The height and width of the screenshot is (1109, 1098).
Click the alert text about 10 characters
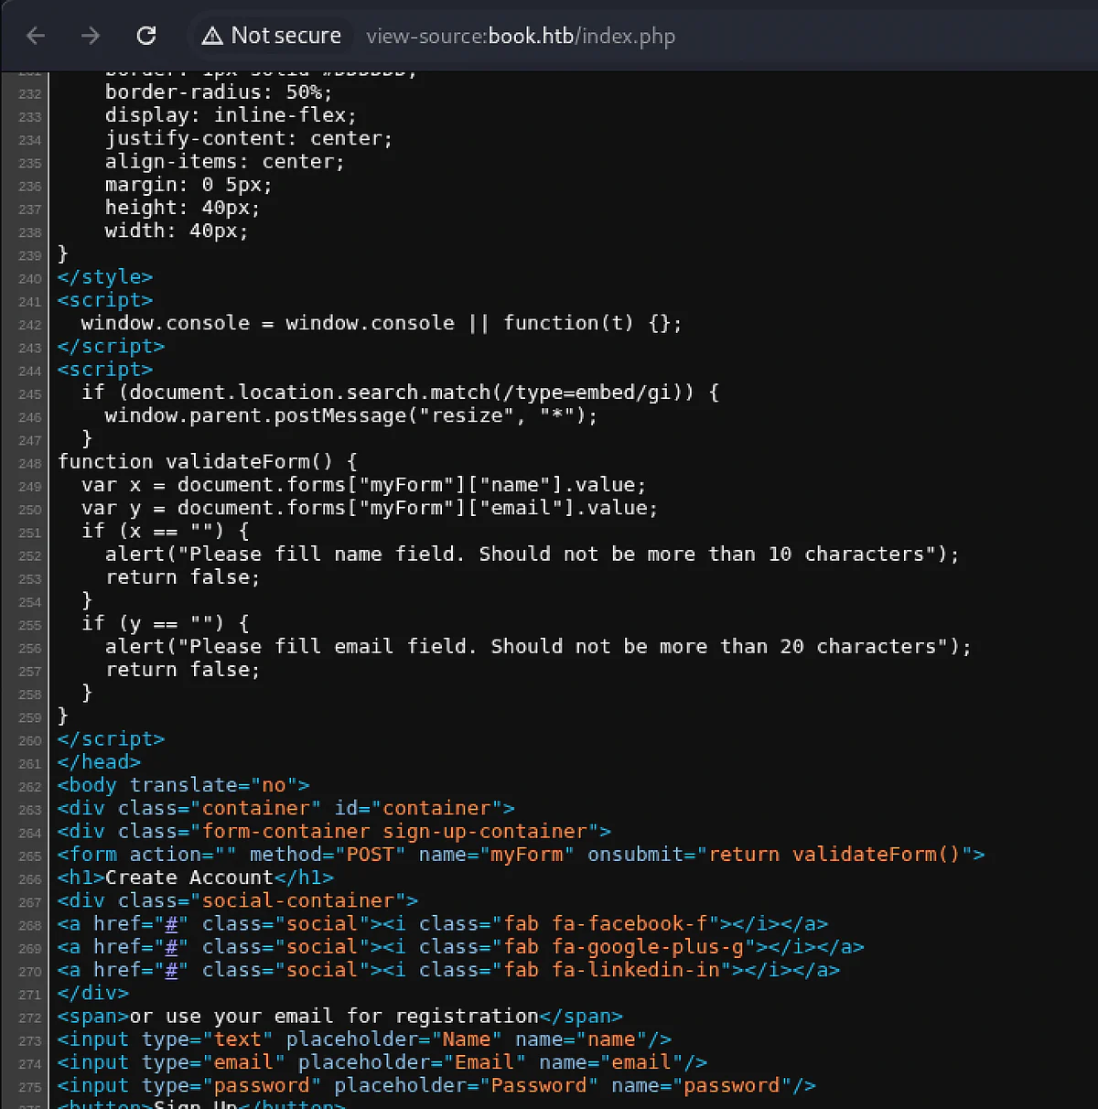533,554
